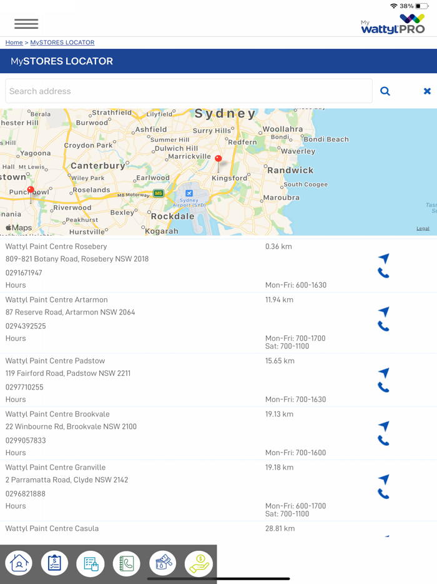437x584 pixels.
Task: Click the Home breadcrumb link
Action: (x=14, y=43)
